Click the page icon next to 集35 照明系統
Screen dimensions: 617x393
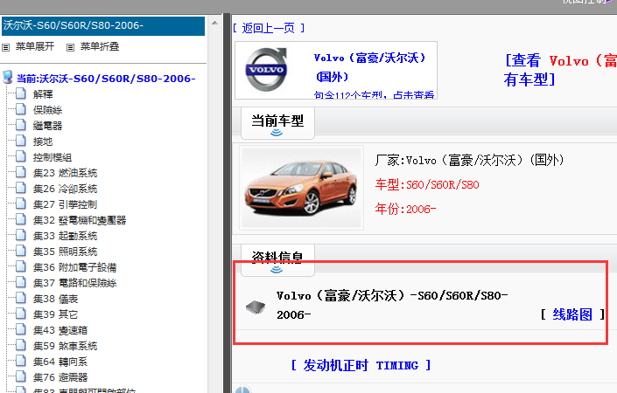21,251
